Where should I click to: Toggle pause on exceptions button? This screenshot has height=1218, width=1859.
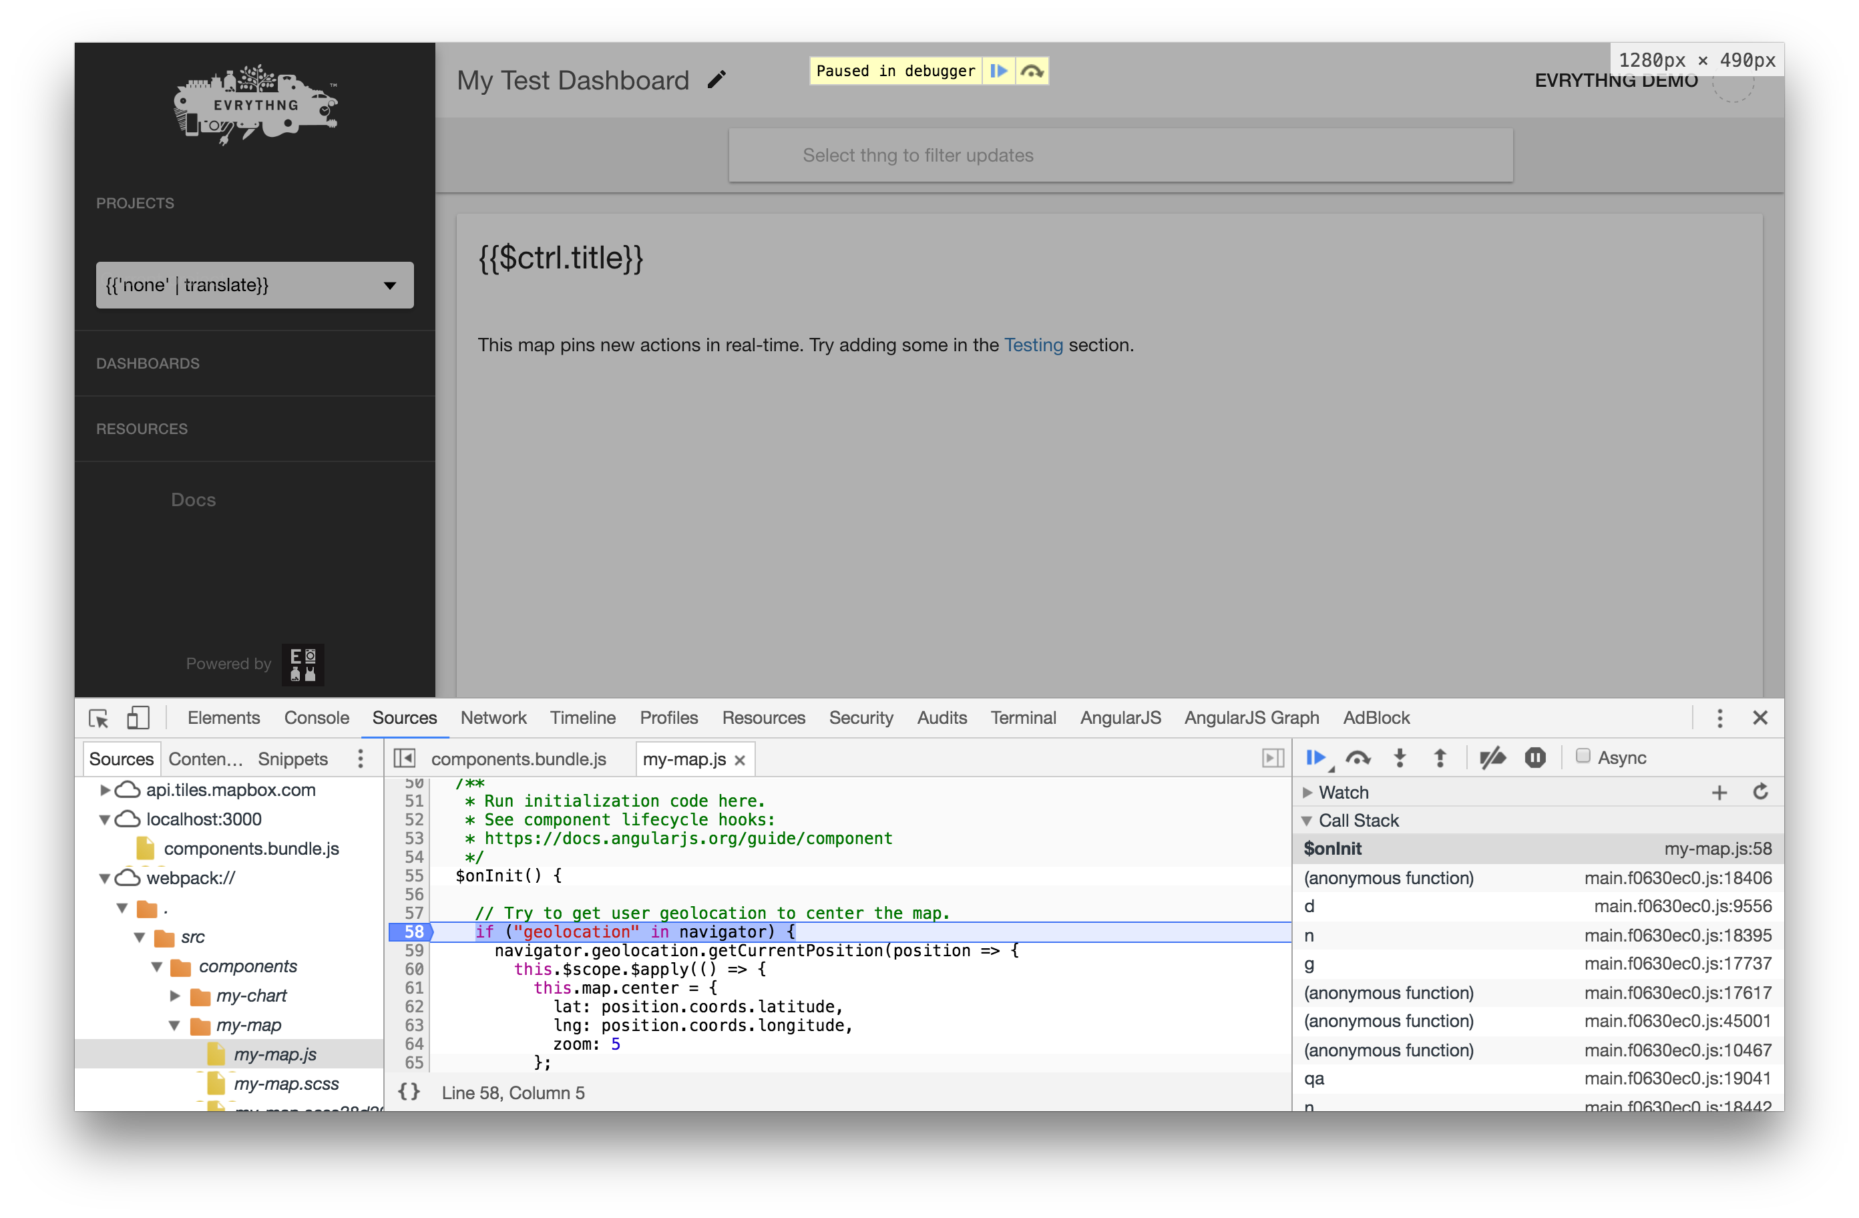pyautogui.click(x=1535, y=757)
